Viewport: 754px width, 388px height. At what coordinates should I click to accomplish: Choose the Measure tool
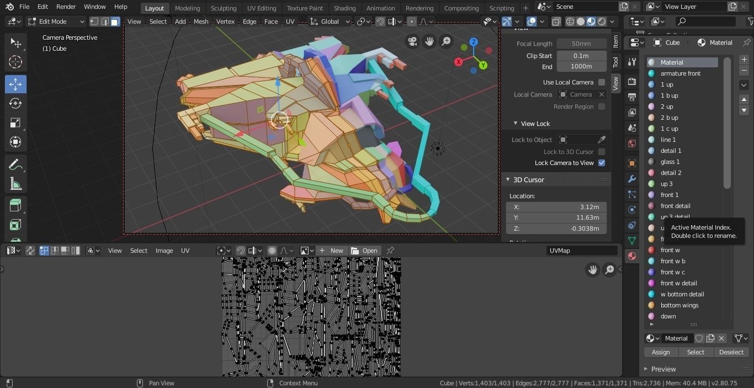pyautogui.click(x=15, y=184)
